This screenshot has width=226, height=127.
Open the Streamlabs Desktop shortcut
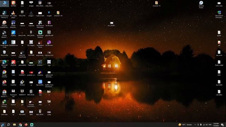tap(40, 34)
